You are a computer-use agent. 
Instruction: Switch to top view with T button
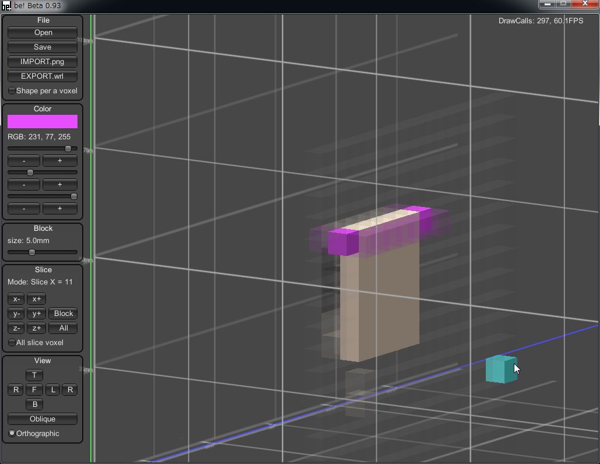pyautogui.click(x=34, y=375)
